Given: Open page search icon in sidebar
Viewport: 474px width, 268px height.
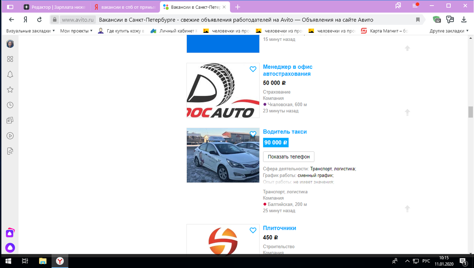Looking at the screenshot, I should [x=10, y=151].
